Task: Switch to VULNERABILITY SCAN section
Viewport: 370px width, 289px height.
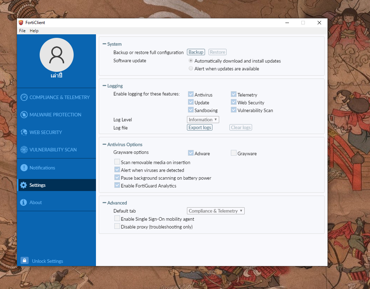Action: point(56,149)
